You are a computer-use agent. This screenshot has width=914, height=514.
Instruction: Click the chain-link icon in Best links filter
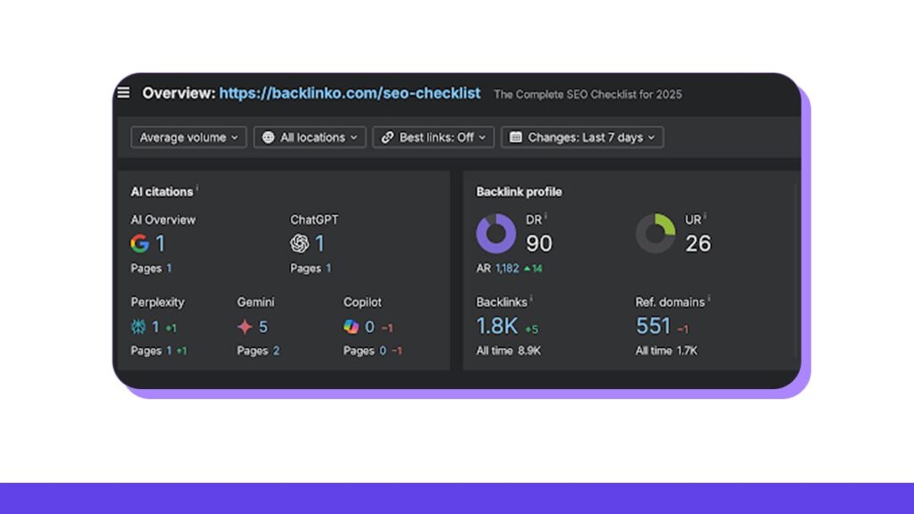pos(388,137)
